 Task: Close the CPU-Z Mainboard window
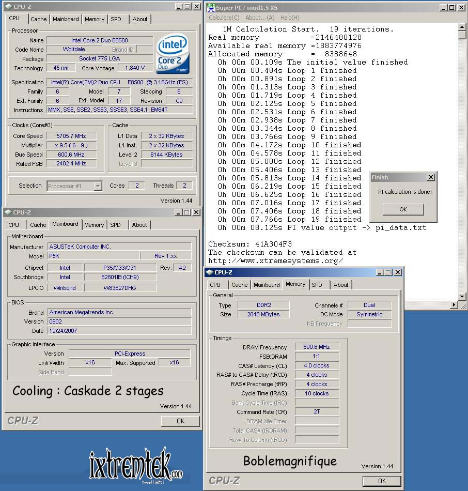click(196, 212)
